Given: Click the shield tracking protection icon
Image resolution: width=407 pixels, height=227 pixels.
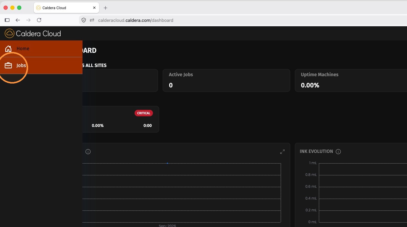Looking at the screenshot, I should coord(84,20).
